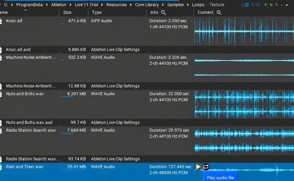The image size is (294, 181).
Task: Expand the chevron after C: in breadcrumb
Action: pyautogui.click(x=12, y=5)
